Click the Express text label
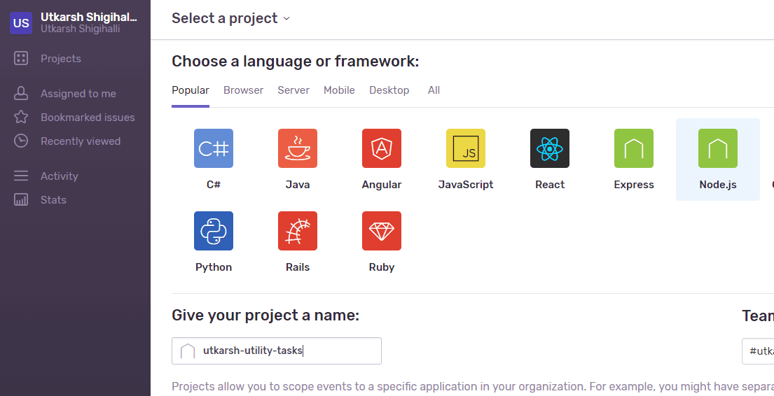Image resolution: width=774 pixels, height=396 pixels. pyautogui.click(x=634, y=185)
